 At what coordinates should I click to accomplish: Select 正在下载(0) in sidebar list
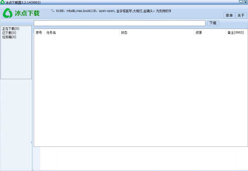pos(11,29)
